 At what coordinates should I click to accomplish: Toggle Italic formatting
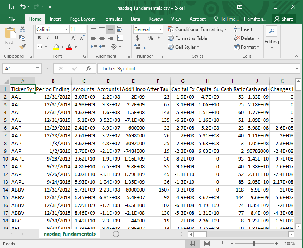coord(48,38)
